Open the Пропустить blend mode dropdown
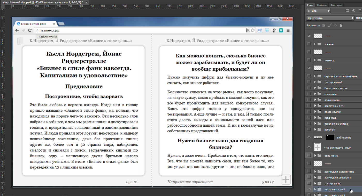This screenshot has height=196, width=362. click(330, 18)
